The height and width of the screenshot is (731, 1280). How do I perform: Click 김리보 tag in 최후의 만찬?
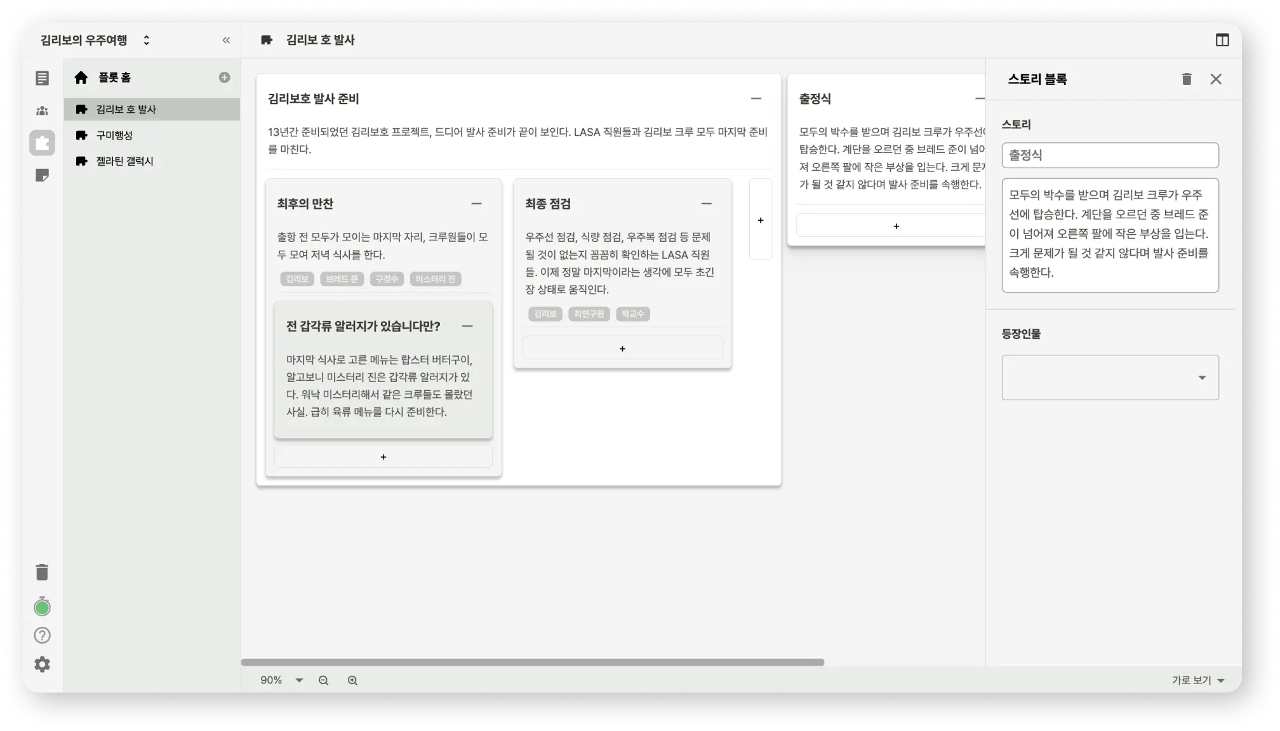point(297,279)
